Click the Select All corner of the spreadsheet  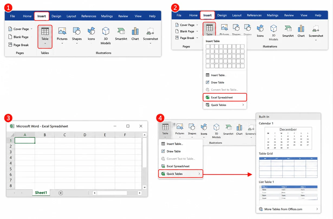click(x=11, y=135)
